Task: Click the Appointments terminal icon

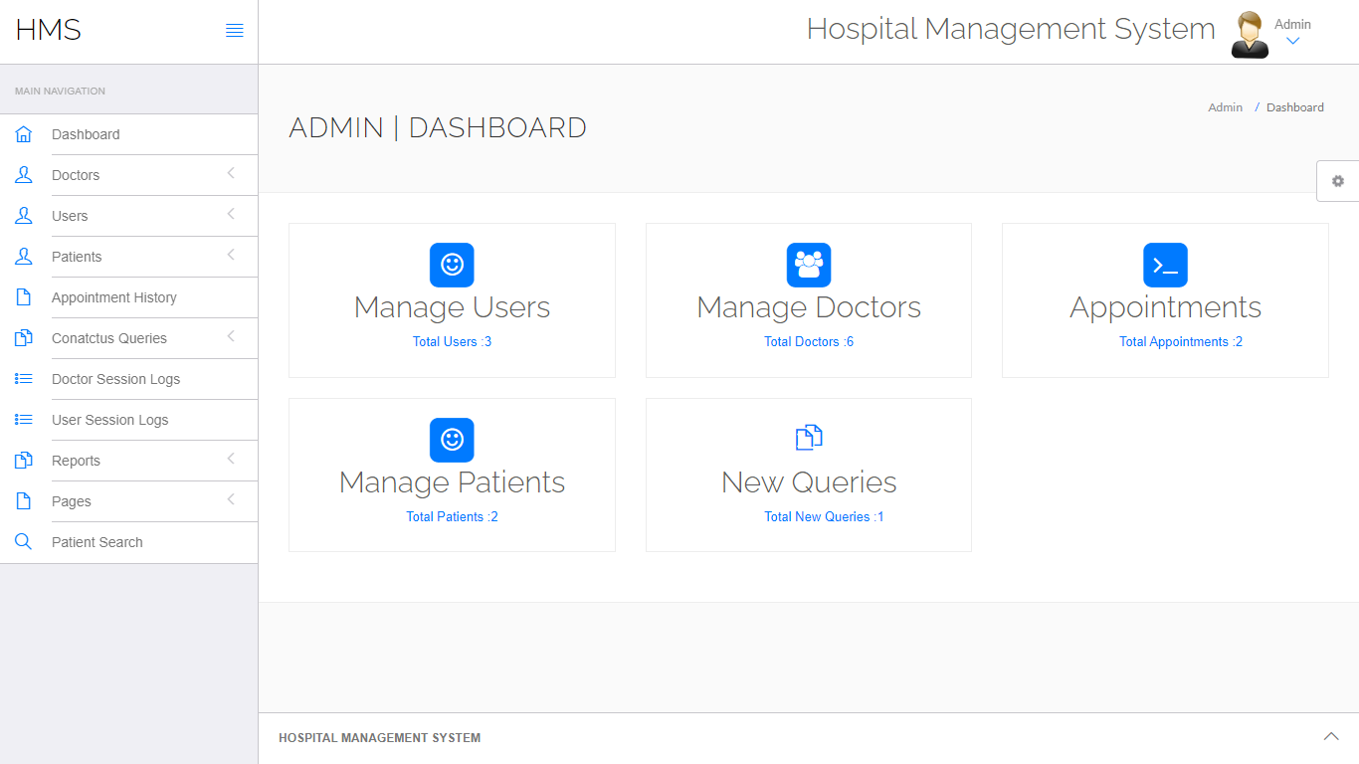Action: point(1165,266)
